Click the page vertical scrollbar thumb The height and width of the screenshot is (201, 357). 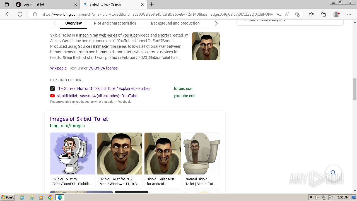coord(355,89)
